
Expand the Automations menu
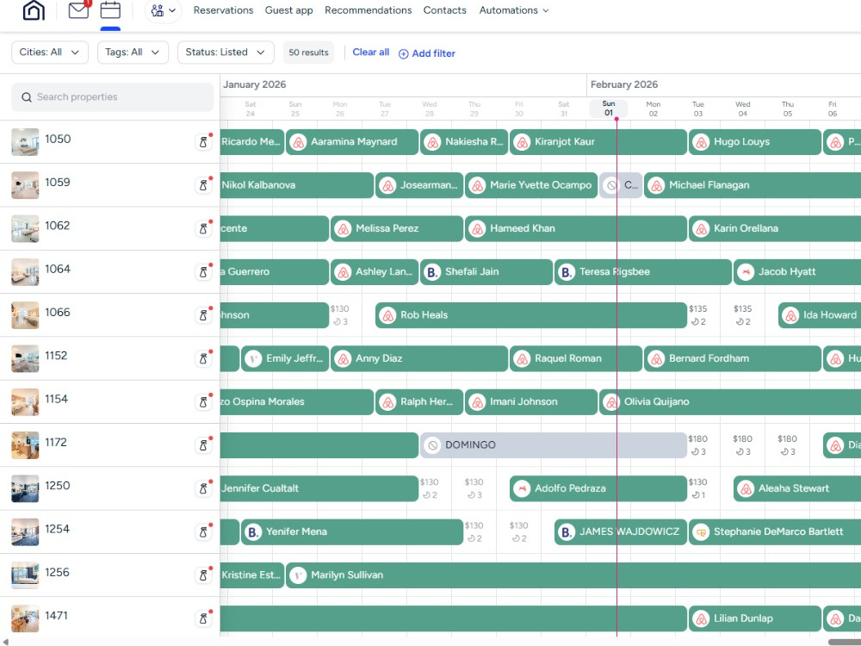[x=514, y=10]
